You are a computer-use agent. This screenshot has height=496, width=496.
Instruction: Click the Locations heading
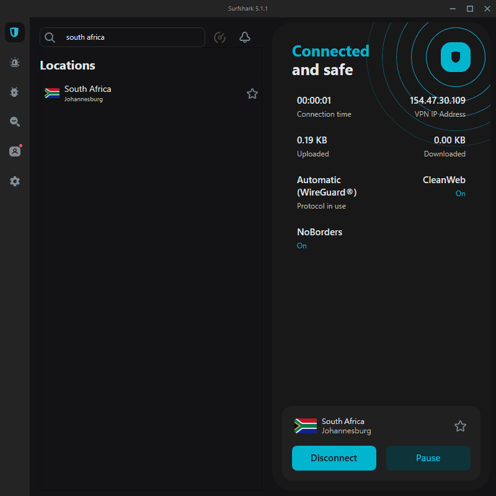(x=68, y=66)
